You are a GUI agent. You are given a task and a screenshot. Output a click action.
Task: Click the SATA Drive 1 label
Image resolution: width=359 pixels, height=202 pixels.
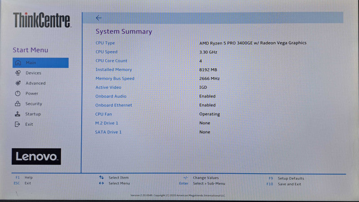(x=108, y=132)
